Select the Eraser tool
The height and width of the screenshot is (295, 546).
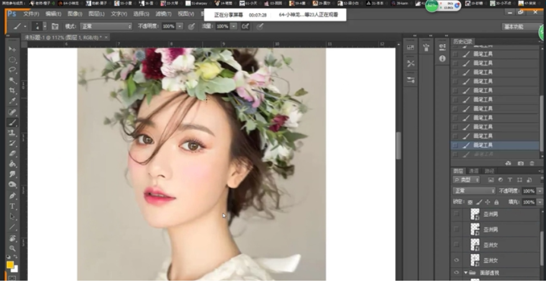click(x=12, y=153)
